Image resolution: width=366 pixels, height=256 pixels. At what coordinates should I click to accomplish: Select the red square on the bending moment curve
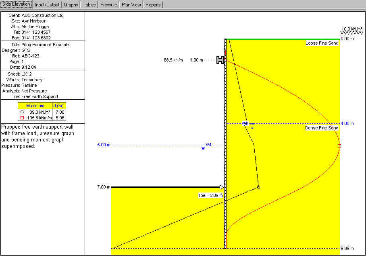tap(339, 146)
